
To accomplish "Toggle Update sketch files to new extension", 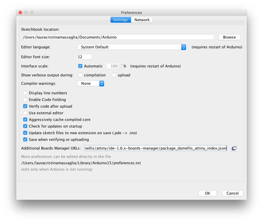I will click(x=25, y=133).
